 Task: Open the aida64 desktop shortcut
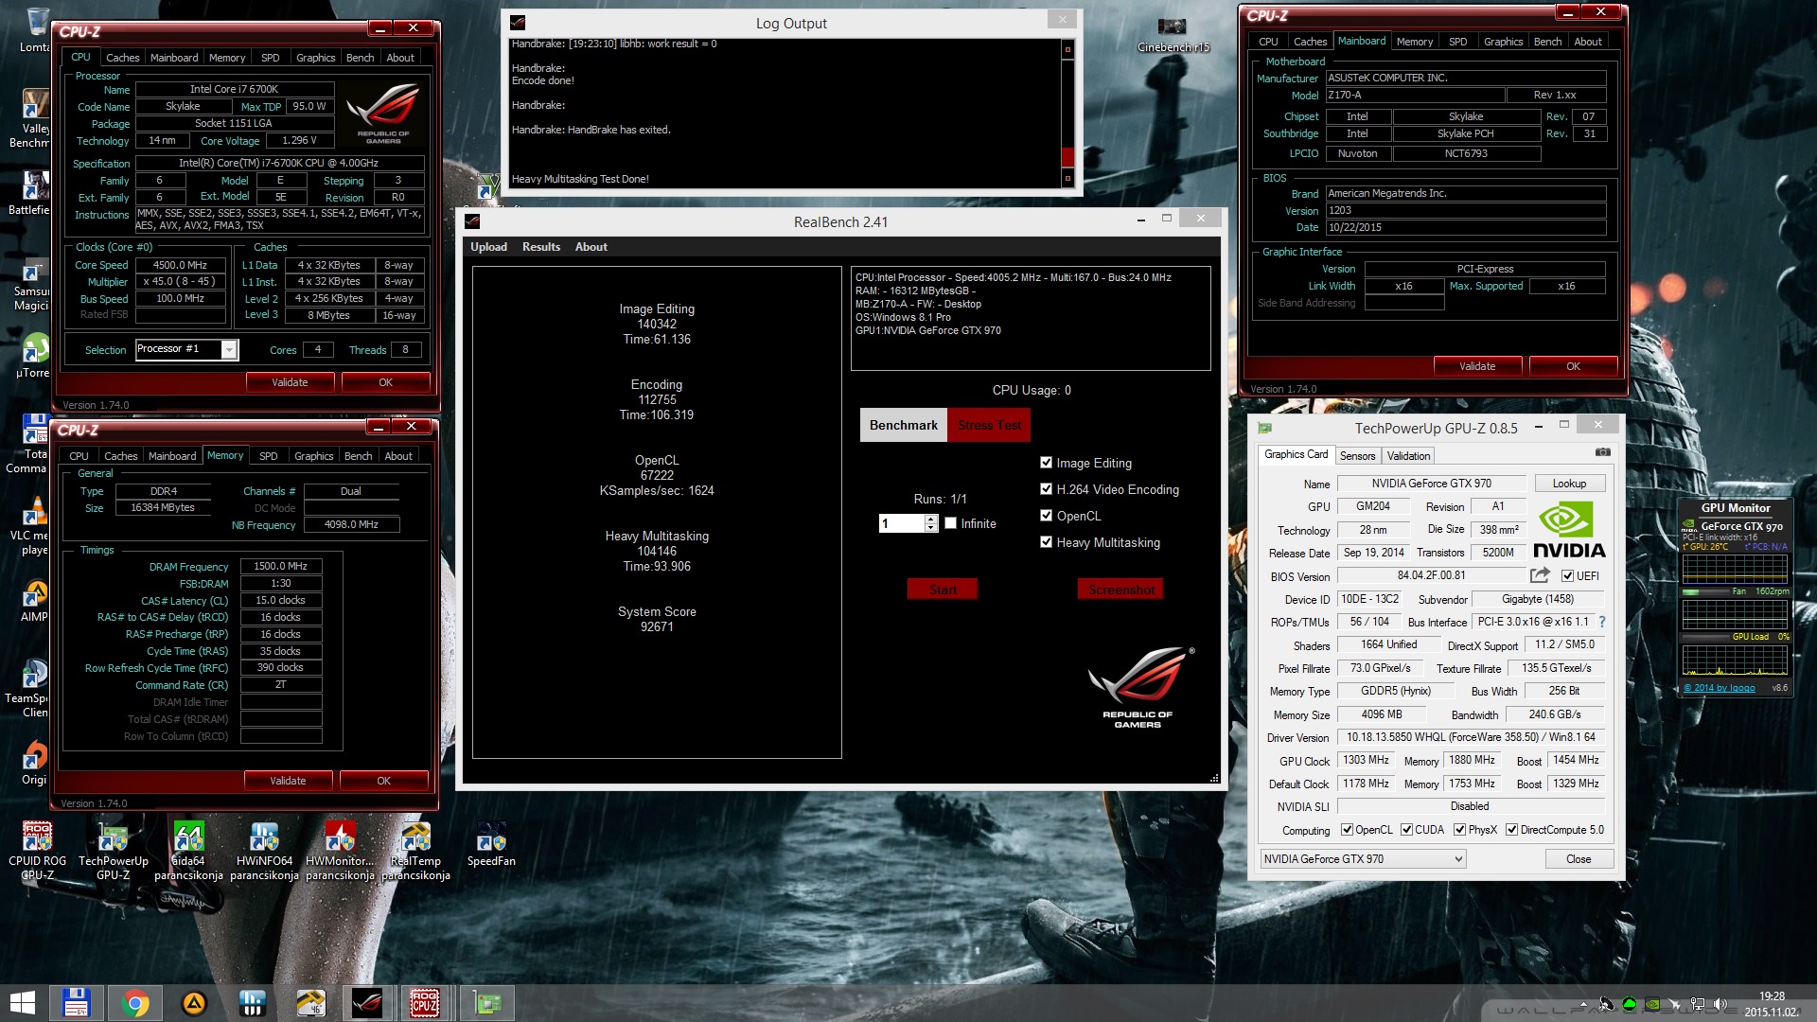(x=188, y=850)
